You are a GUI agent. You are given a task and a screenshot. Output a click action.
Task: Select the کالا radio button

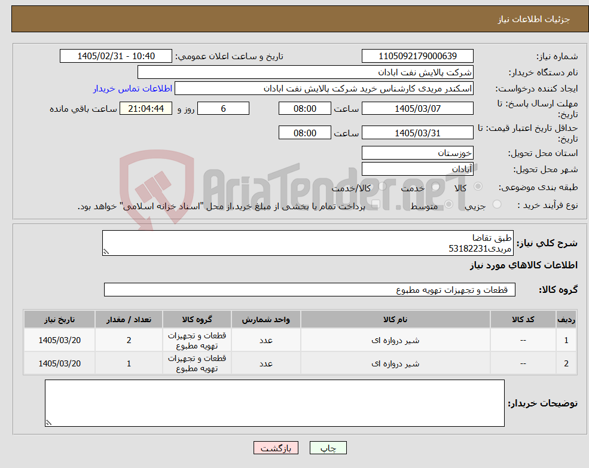tap(478, 186)
